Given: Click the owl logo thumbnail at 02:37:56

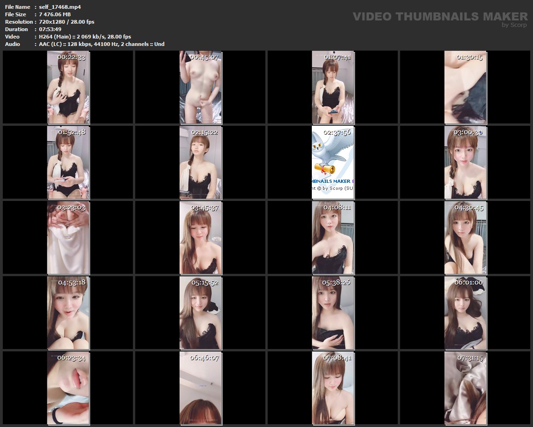Looking at the screenshot, I should 333,162.
